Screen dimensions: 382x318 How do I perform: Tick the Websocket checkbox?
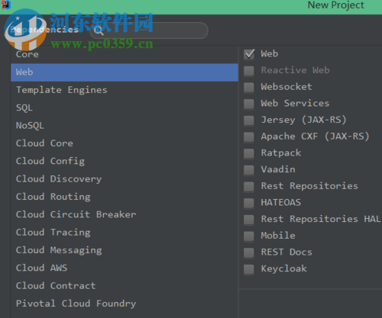(249, 87)
